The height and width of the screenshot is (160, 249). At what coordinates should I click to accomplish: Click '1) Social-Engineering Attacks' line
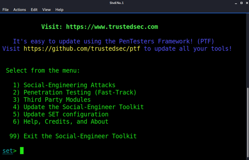click(64, 85)
